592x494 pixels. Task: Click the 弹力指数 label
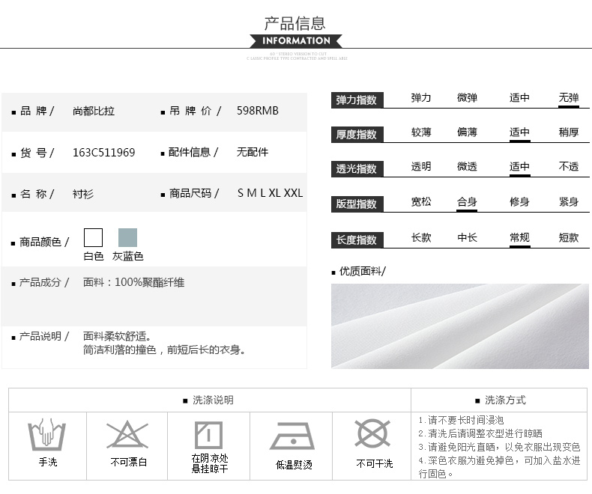tap(357, 100)
